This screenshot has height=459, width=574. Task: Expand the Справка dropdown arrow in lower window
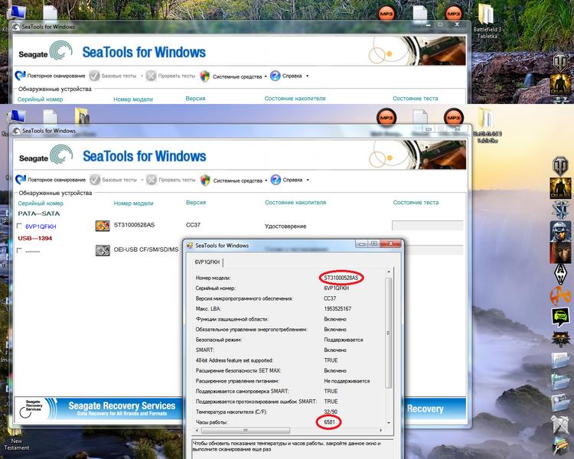[x=308, y=180]
